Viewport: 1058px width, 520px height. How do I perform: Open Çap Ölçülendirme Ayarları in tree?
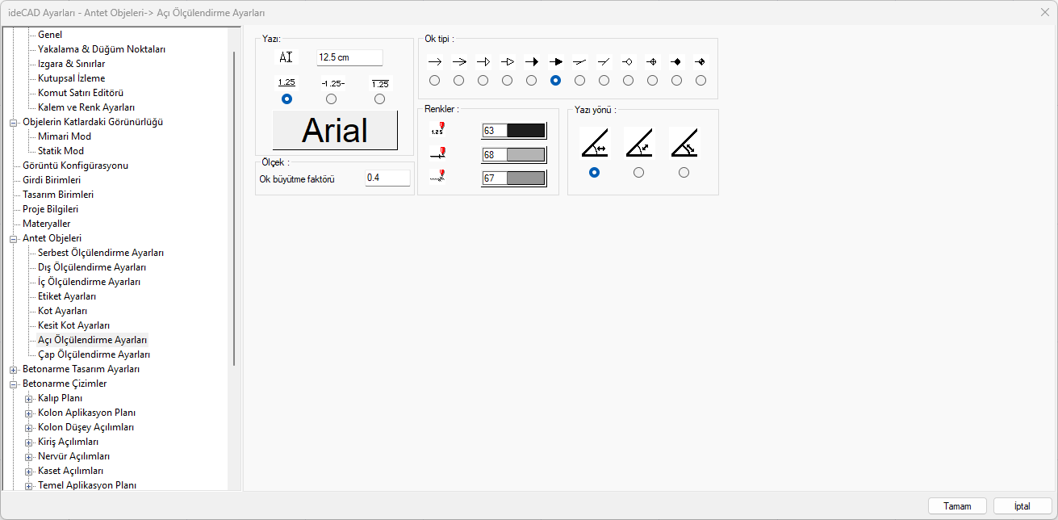click(x=94, y=354)
